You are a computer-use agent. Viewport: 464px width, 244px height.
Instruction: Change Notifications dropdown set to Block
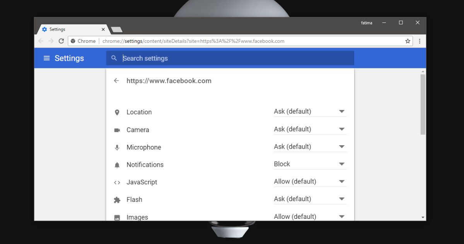coord(310,164)
